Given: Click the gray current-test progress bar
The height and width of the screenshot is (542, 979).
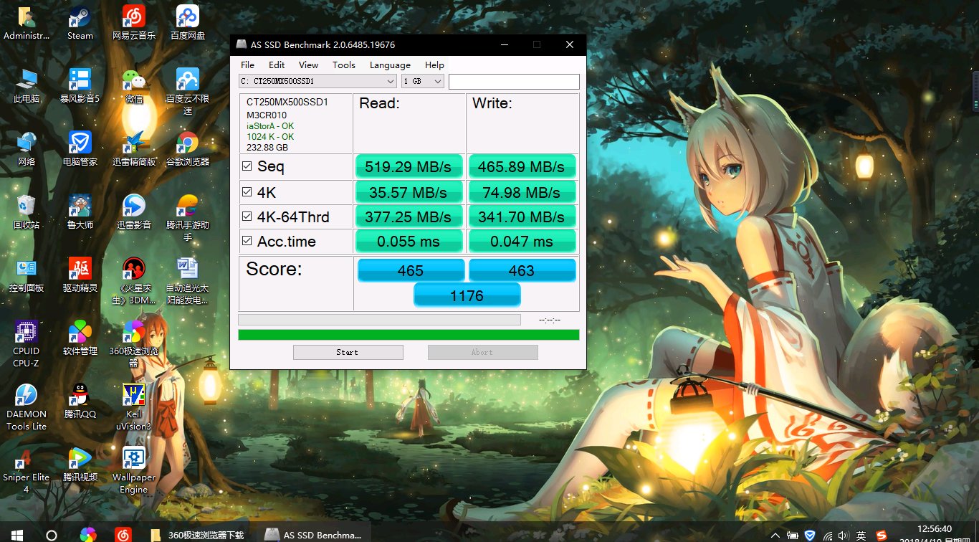Looking at the screenshot, I should coord(379,320).
